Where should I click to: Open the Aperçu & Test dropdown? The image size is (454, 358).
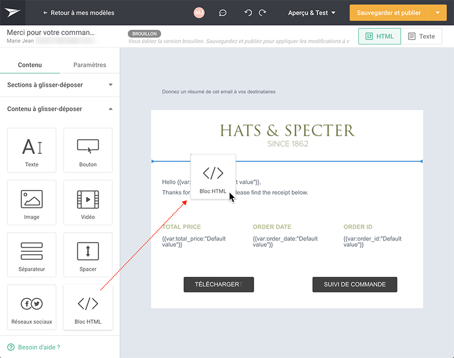point(312,12)
